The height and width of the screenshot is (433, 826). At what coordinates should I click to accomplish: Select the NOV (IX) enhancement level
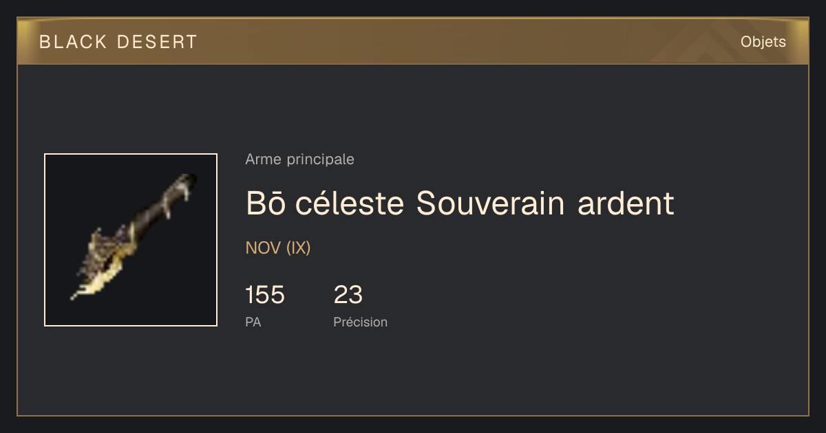point(278,248)
